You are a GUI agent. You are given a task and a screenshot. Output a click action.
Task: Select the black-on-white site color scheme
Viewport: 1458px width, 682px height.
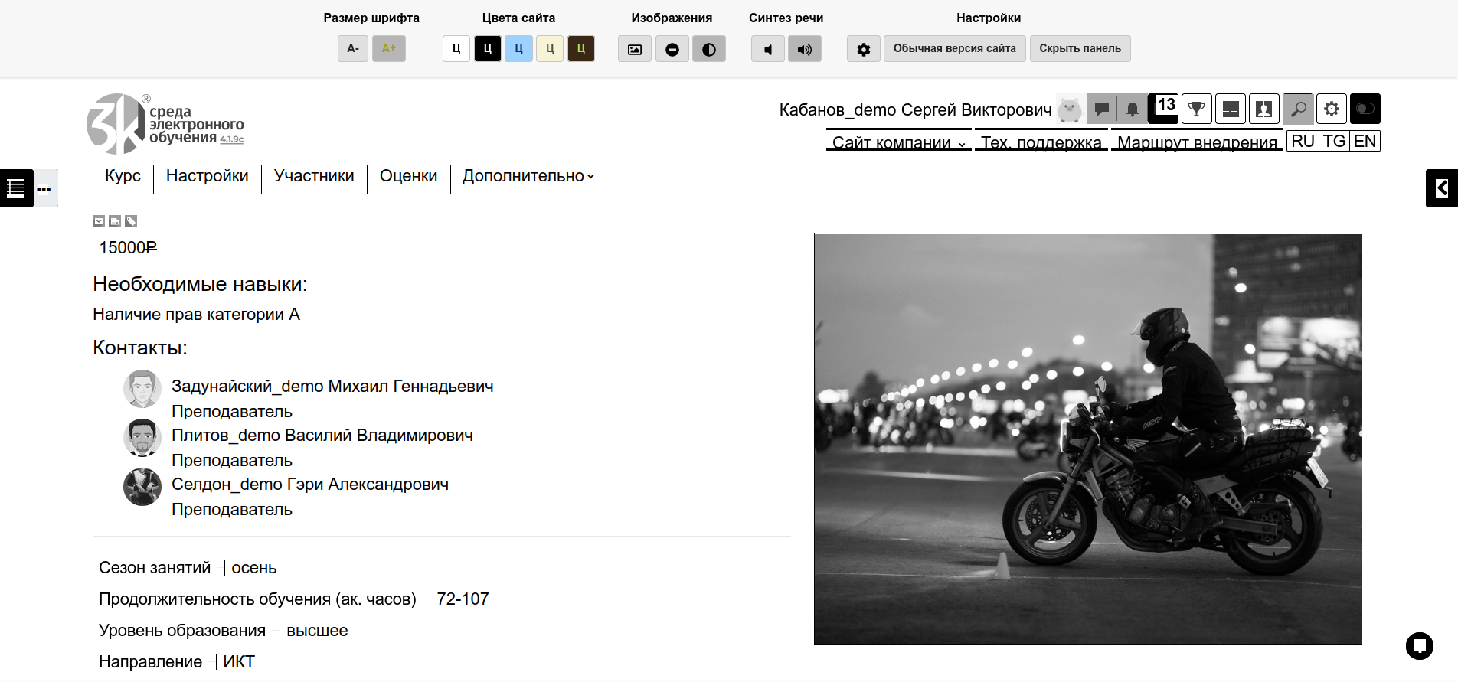(x=456, y=49)
